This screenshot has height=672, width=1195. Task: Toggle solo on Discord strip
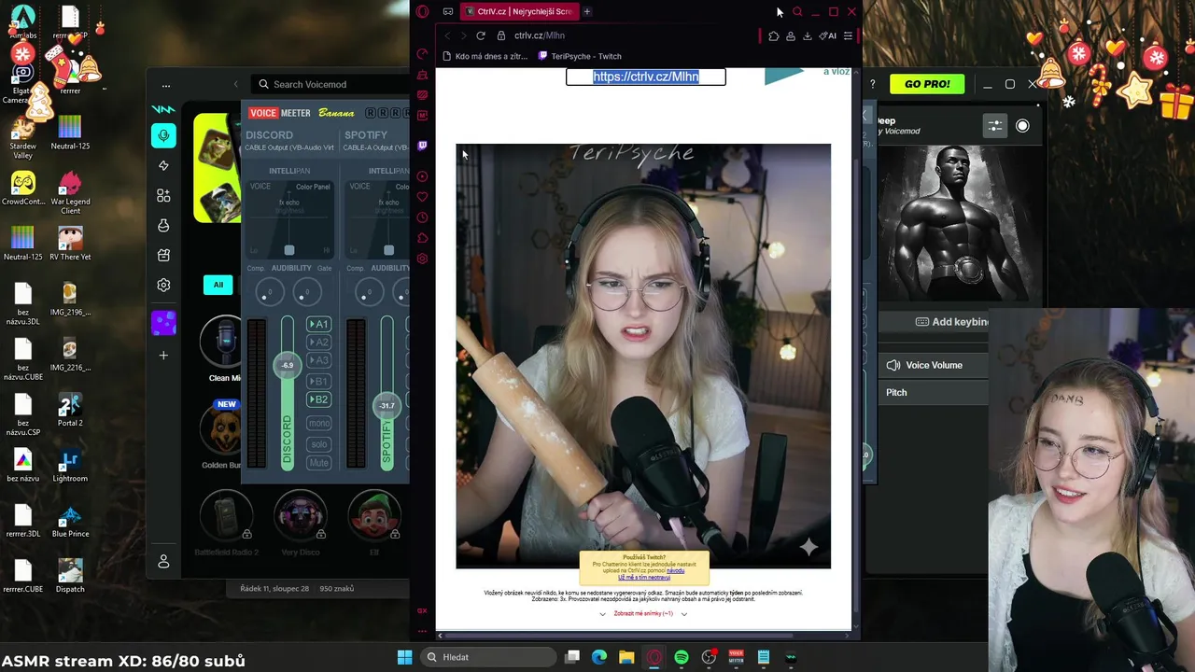click(x=319, y=444)
